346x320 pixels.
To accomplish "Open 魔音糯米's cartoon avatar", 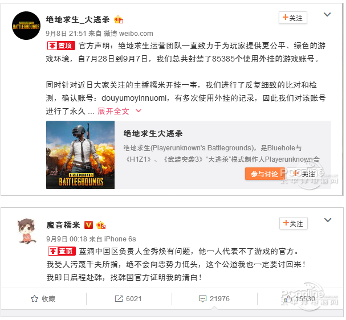I will [x=26, y=231].
